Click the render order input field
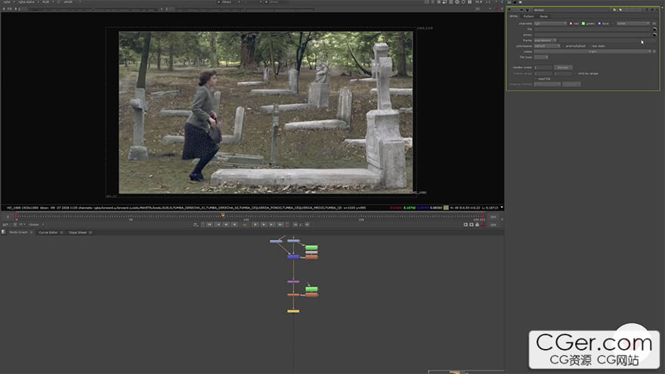Image resolution: width=665 pixels, height=374 pixels. (543, 67)
